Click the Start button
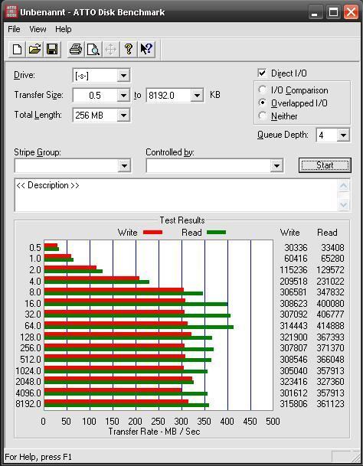This screenshot has width=363, height=466. (325, 165)
